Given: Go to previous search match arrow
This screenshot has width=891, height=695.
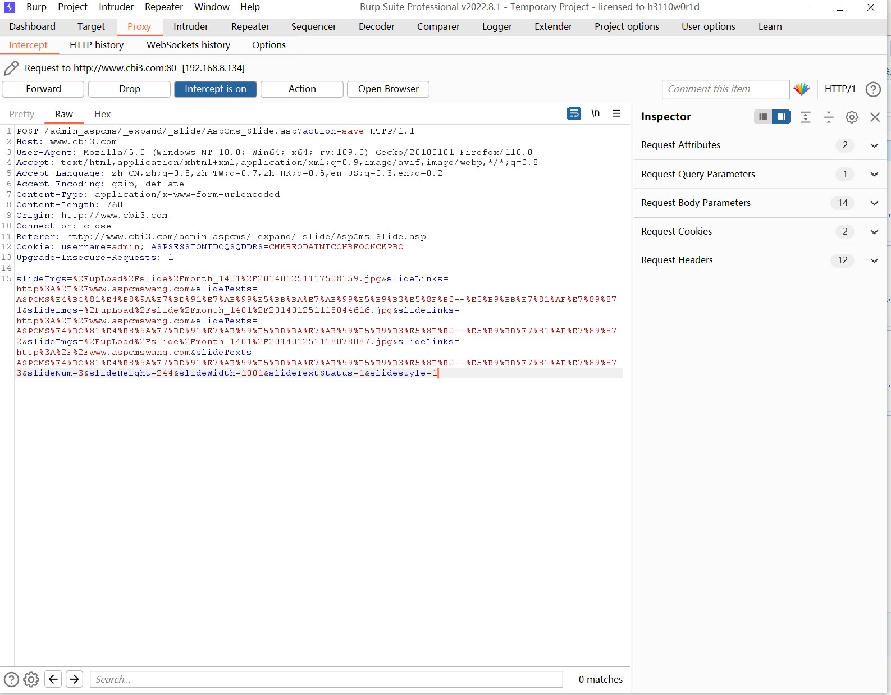Looking at the screenshot, I should click(x=53, y=679).
